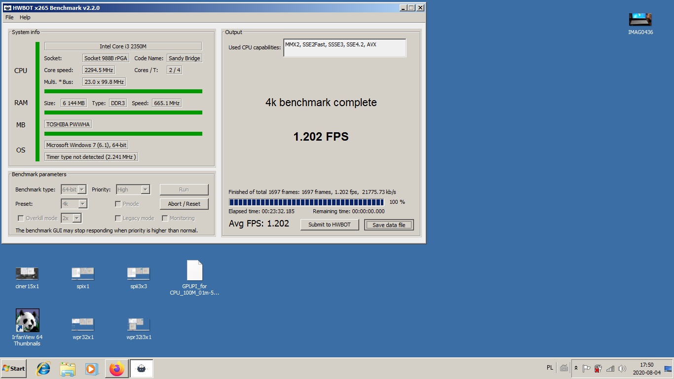Click the RAM type DDR3 value
674x379 pixels.
[x=118, y=103]
